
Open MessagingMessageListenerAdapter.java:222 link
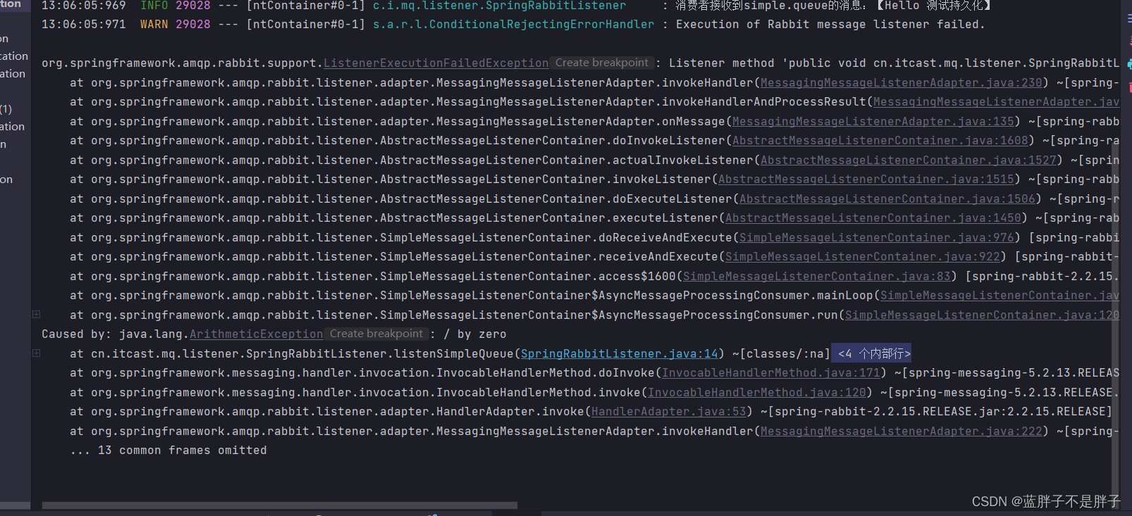(901, 432)
